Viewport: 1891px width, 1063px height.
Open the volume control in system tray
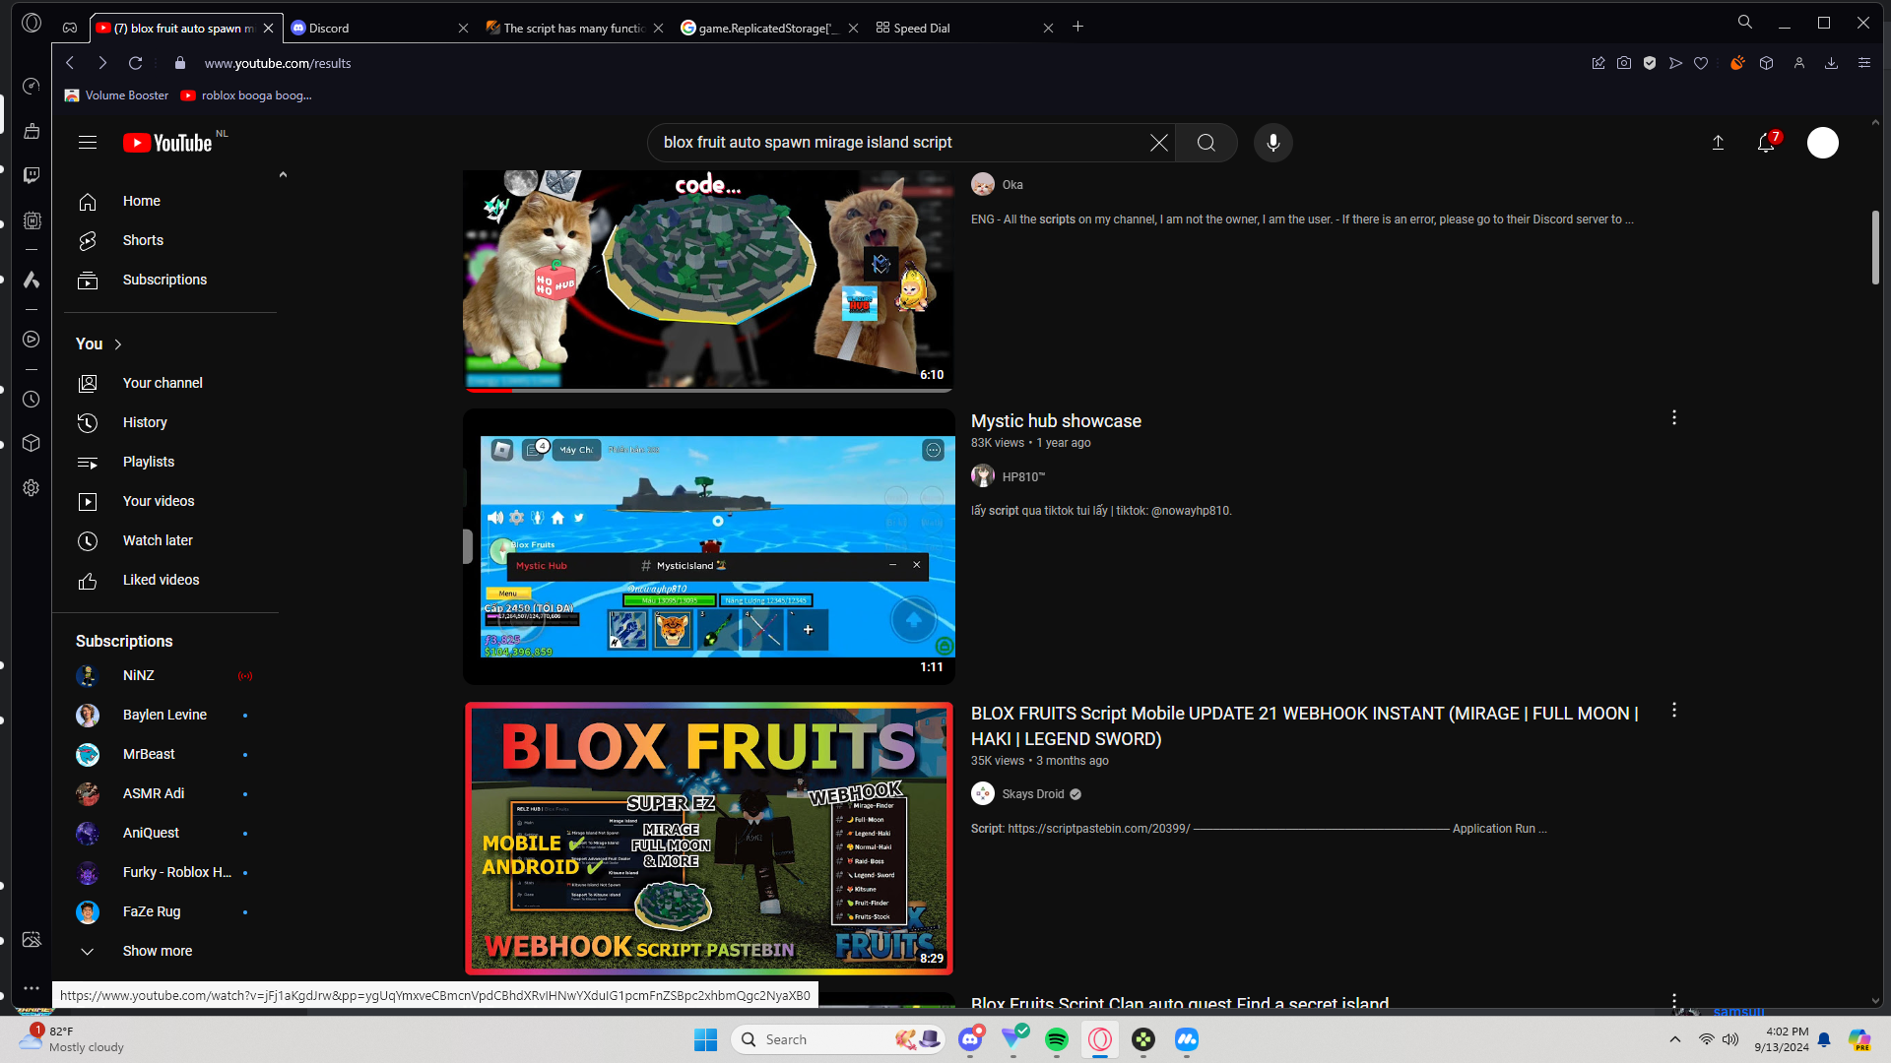click(x=1730, y=1039)
